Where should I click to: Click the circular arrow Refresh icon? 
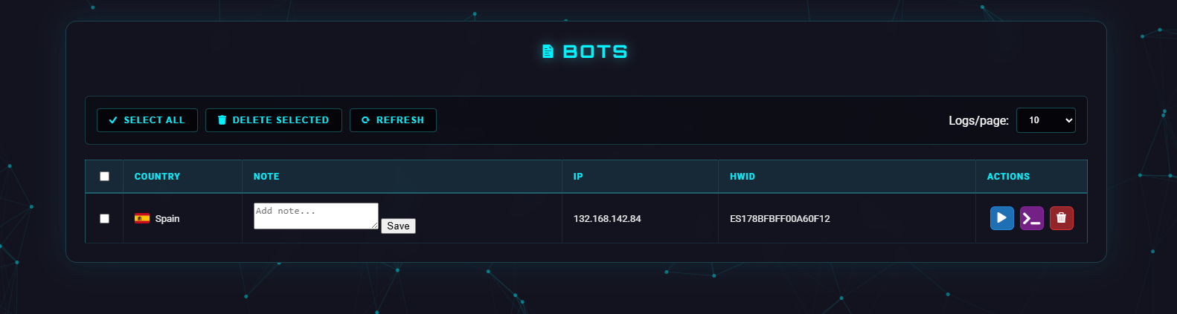[x=365, y=120]
